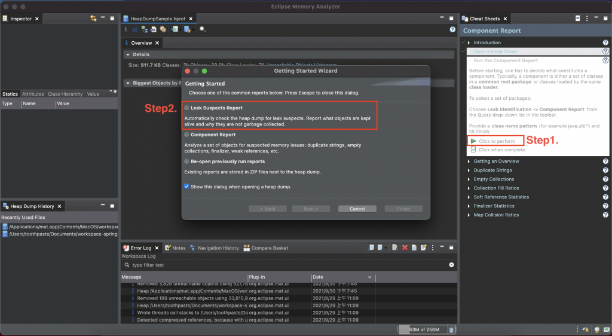
Task: Click the Link with Snapshot arrows in Inspector
Action: (93, 19)
